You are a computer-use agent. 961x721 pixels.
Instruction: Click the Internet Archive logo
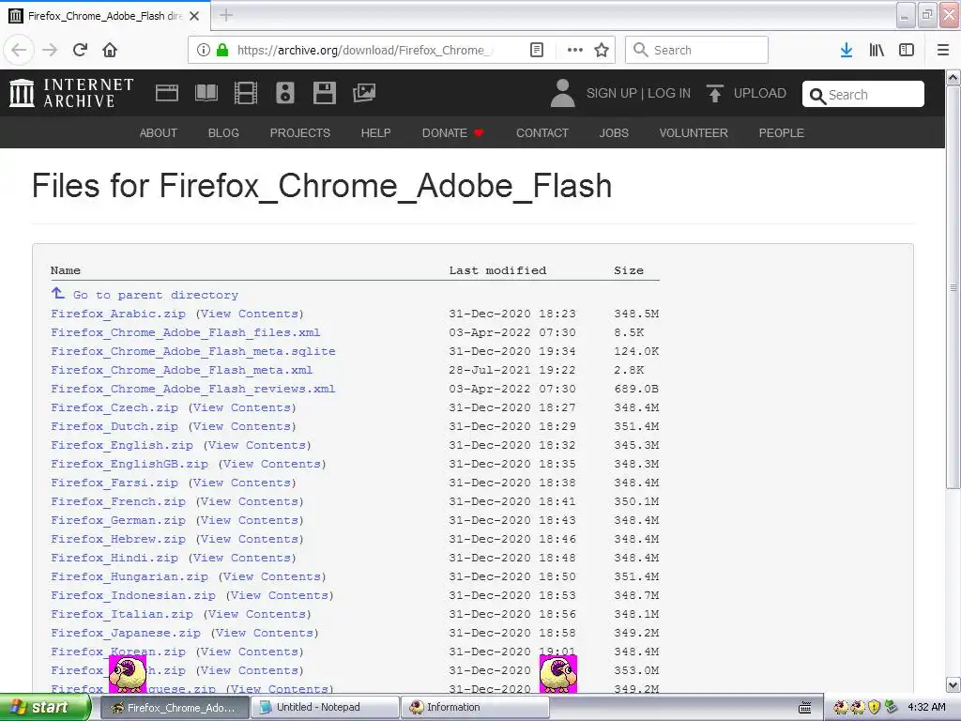click(71, 93)
